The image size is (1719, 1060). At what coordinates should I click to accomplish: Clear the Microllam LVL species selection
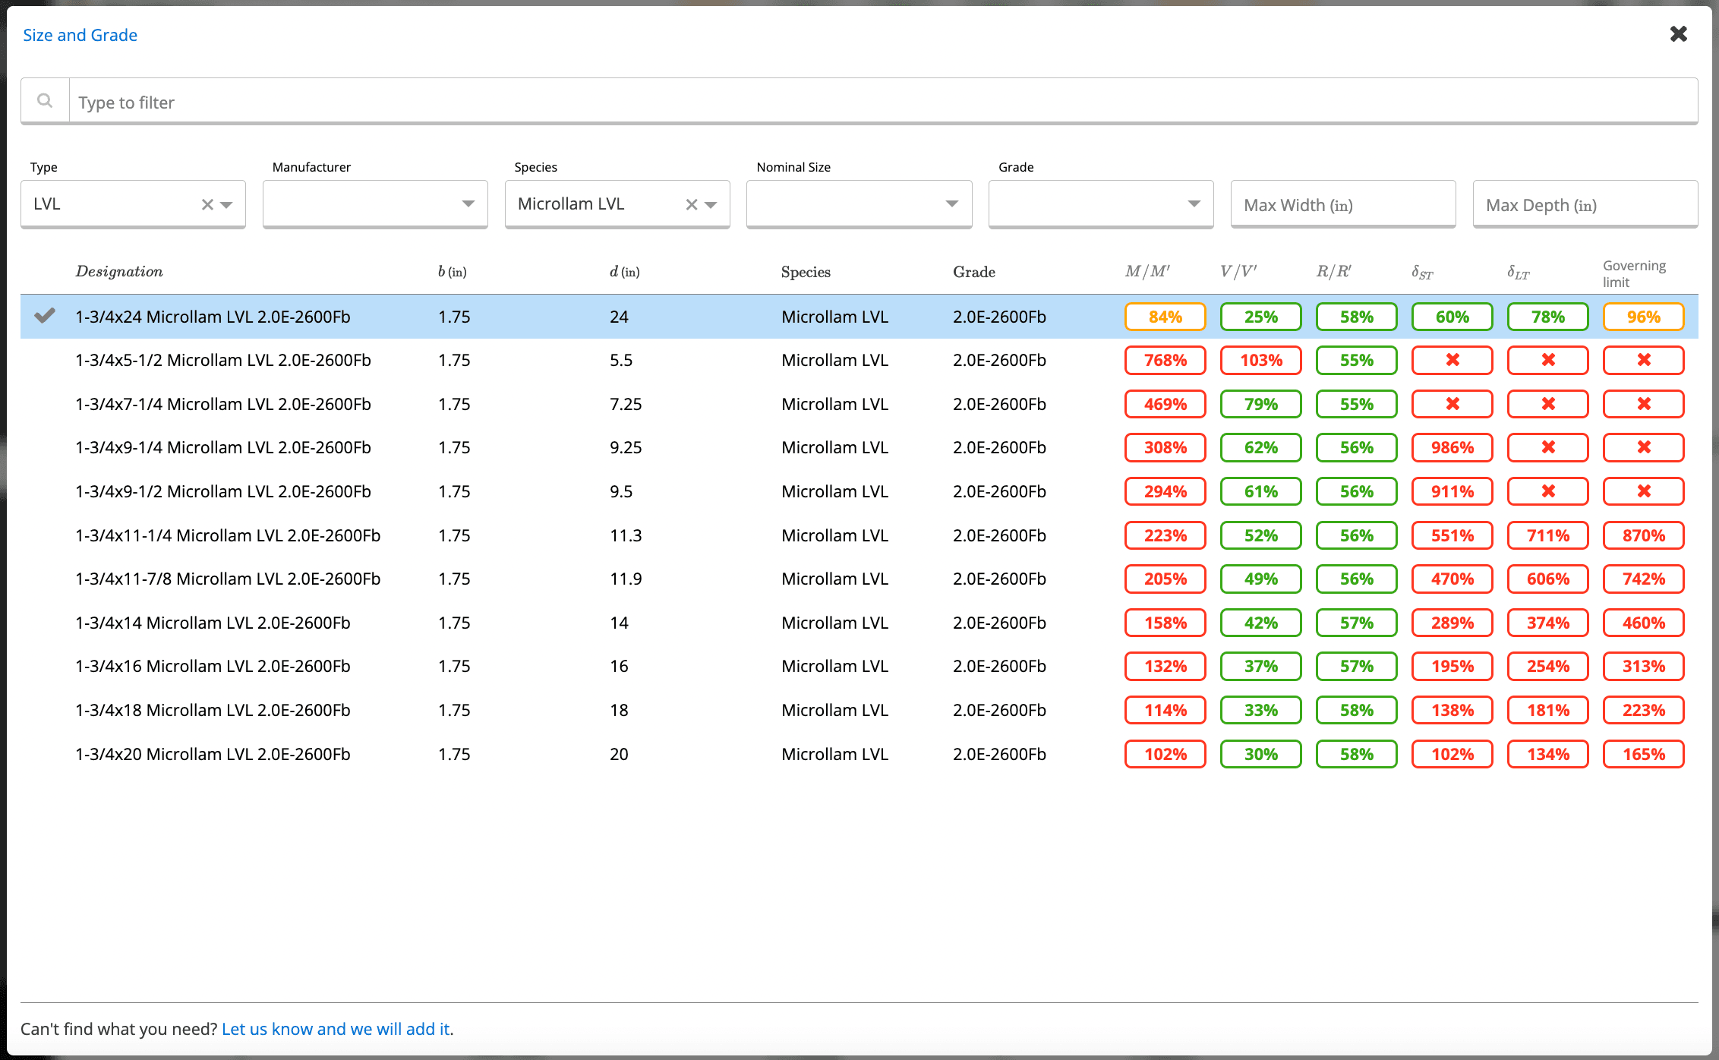tap(691, 204)
